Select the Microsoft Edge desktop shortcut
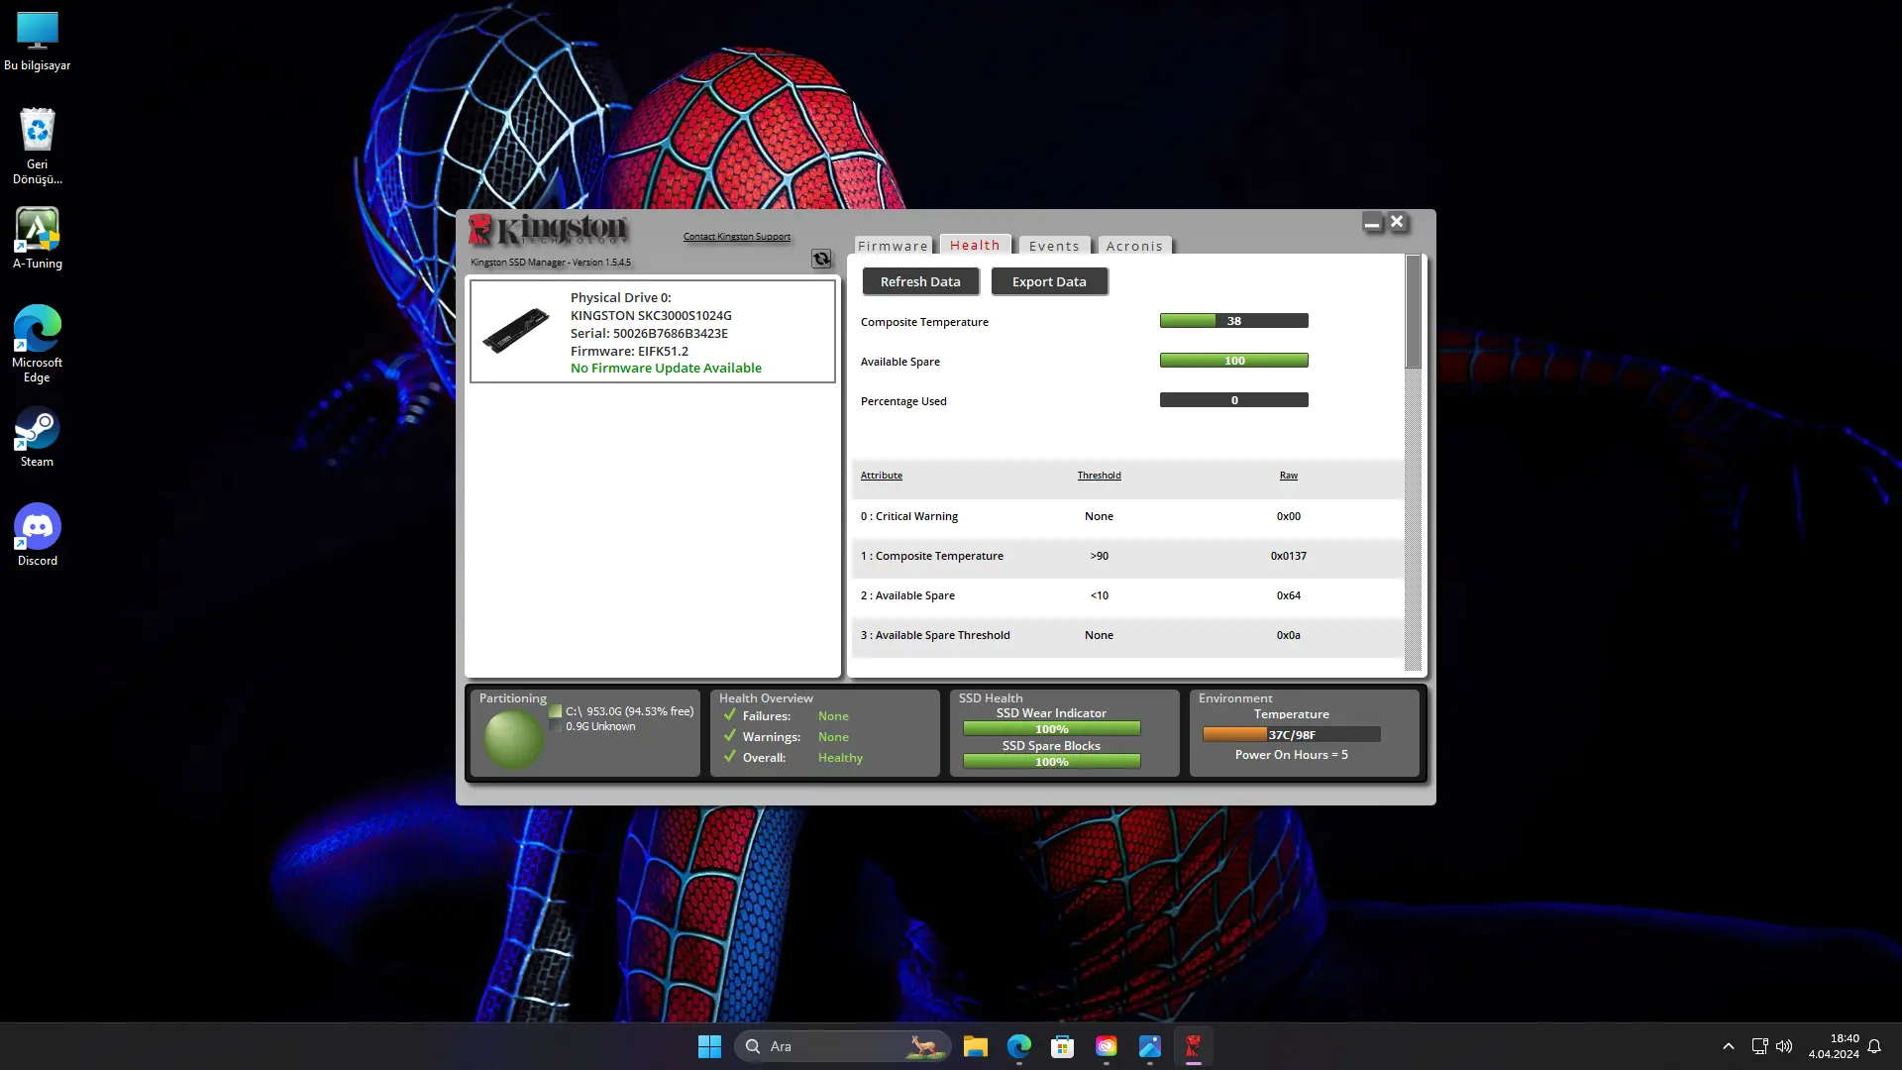 tap(38, 344)
